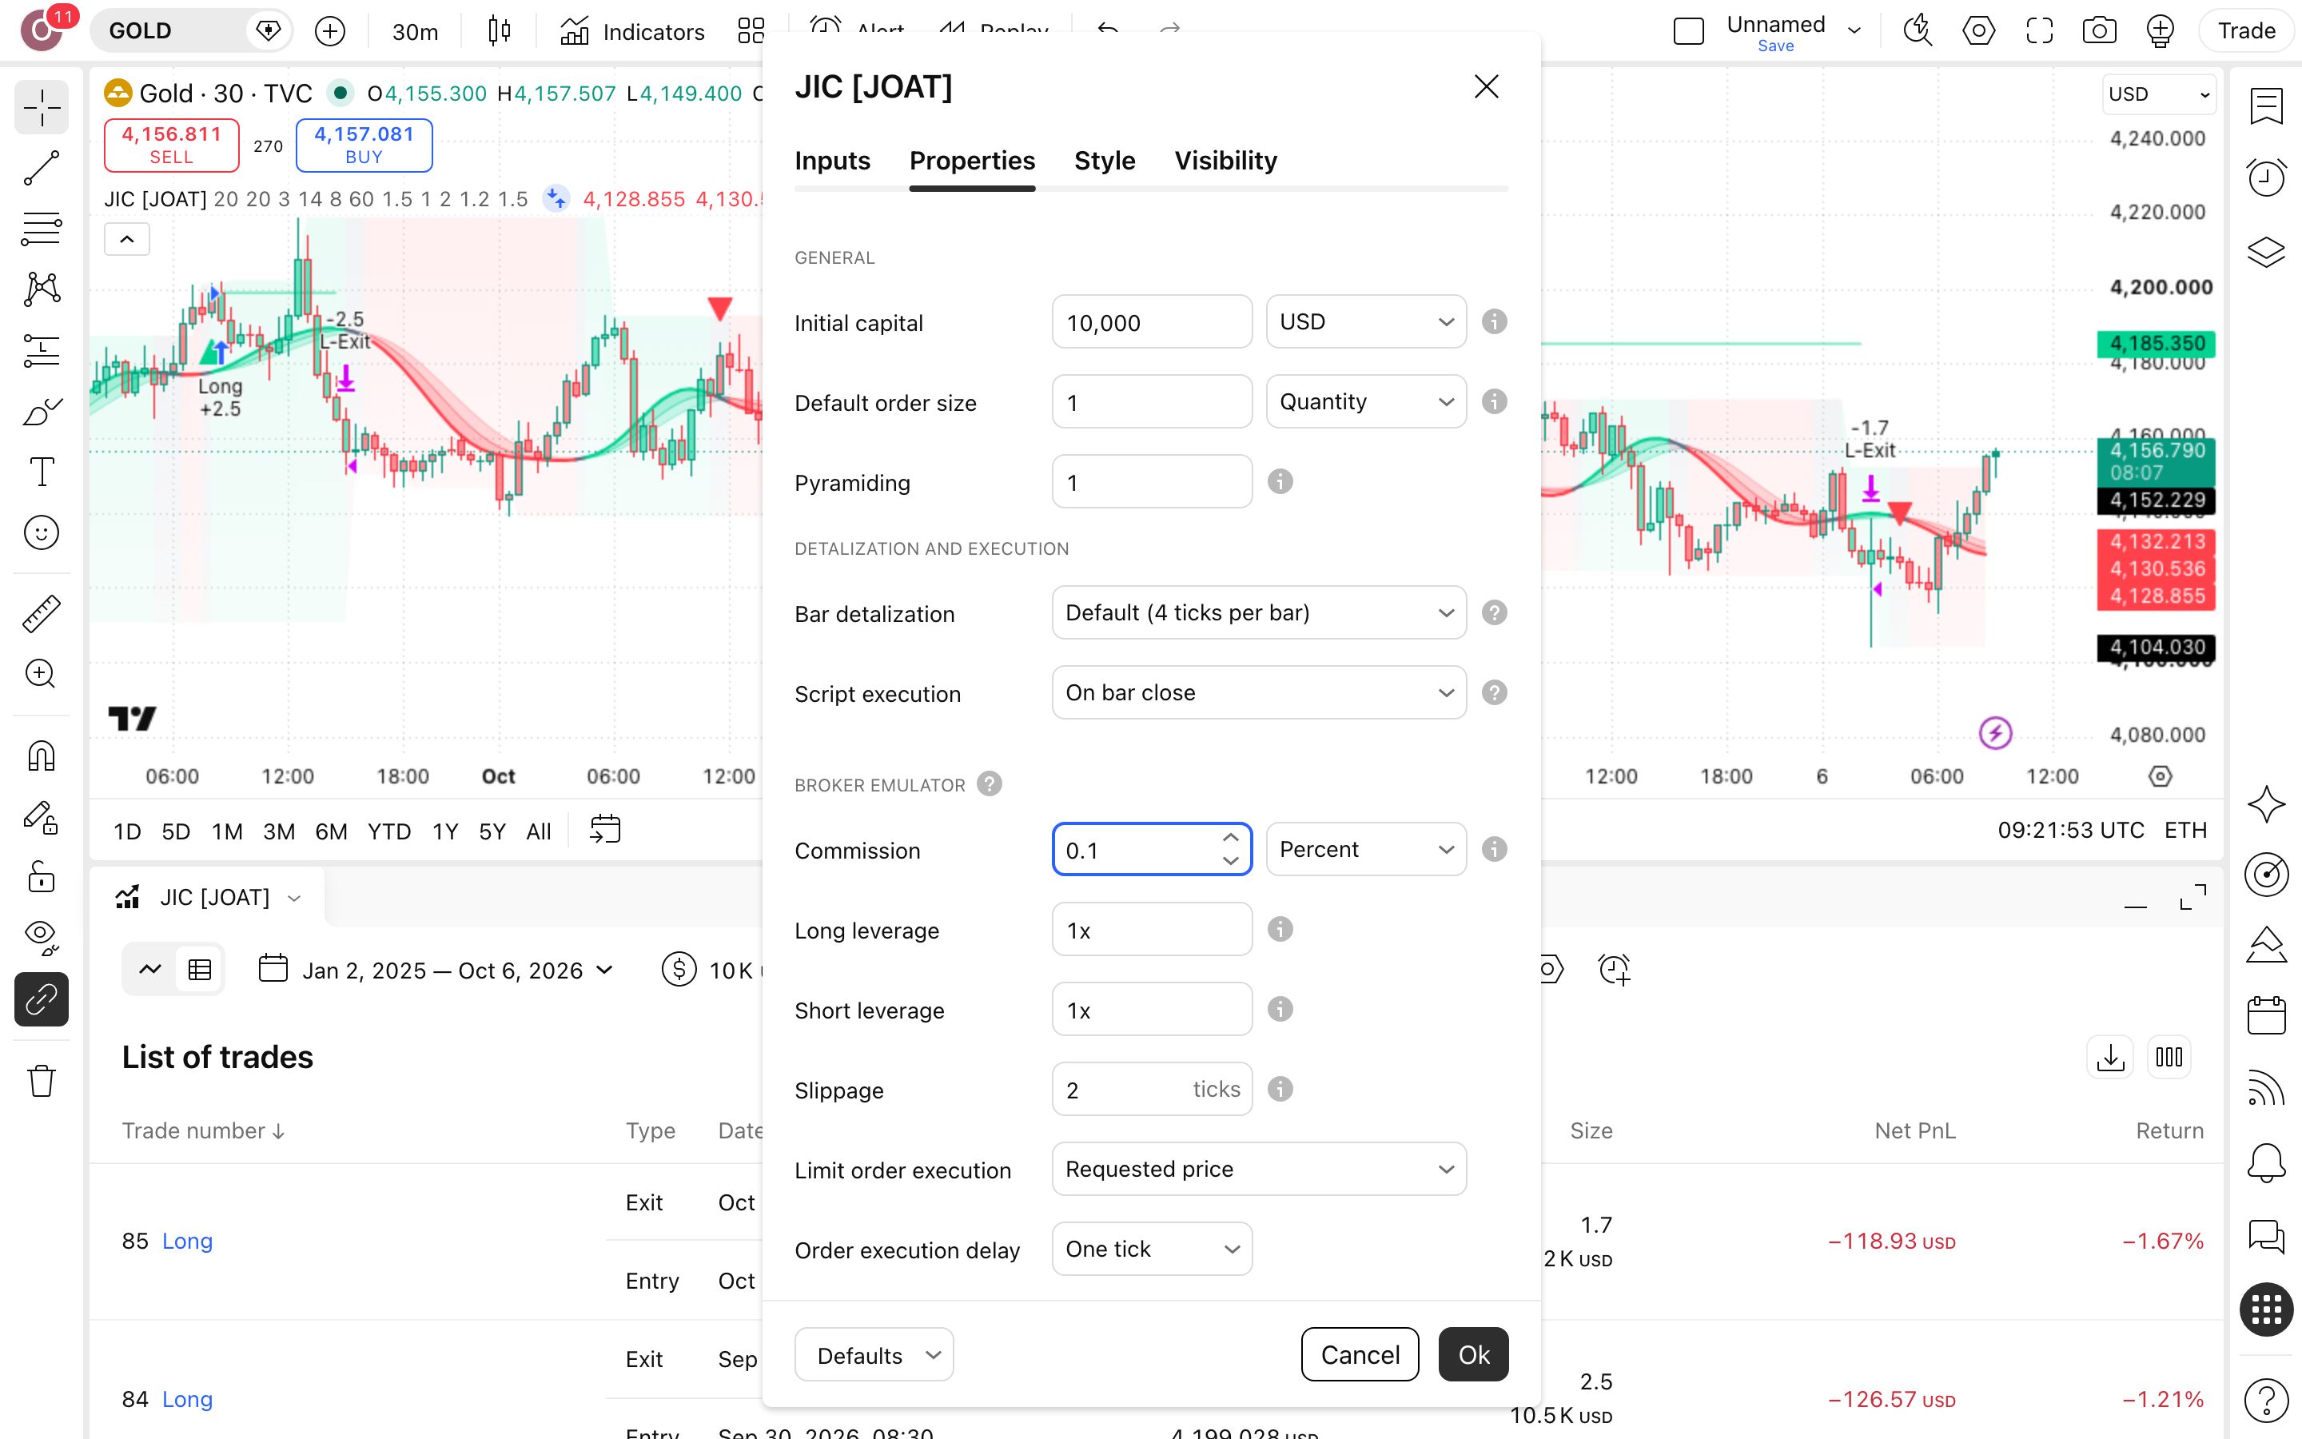
Task: Click the Initial capital input field
Action: click(x=1152, y=321)
